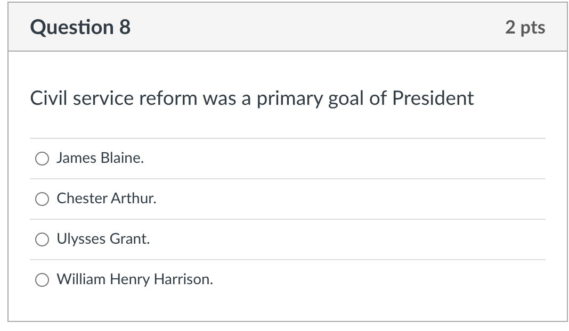Select the James Blaine radio button

coord(42,159)
